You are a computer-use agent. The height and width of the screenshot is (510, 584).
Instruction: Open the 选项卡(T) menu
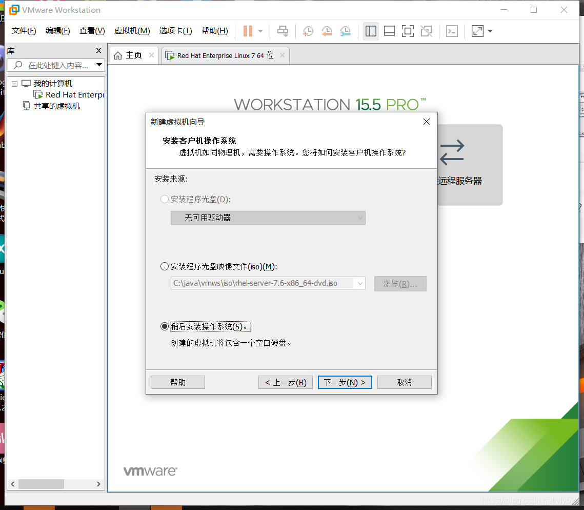point(175,31)
